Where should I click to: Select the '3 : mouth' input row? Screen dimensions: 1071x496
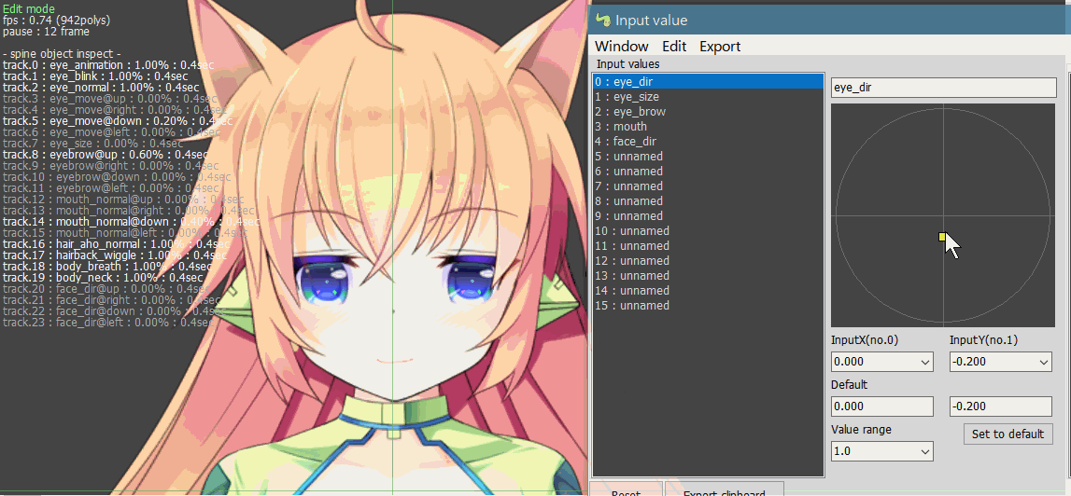coord(709,127)
